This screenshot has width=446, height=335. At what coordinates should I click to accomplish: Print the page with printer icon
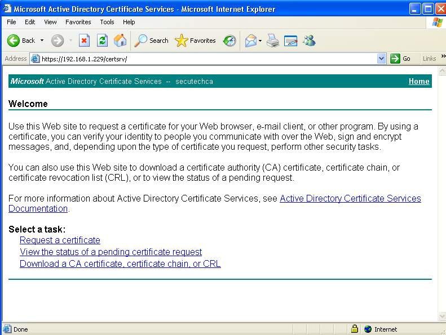(x=273, y=41)
